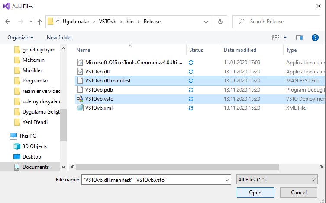
Task: Click the Desktop icon in sidebar
Action: (17, 157)
